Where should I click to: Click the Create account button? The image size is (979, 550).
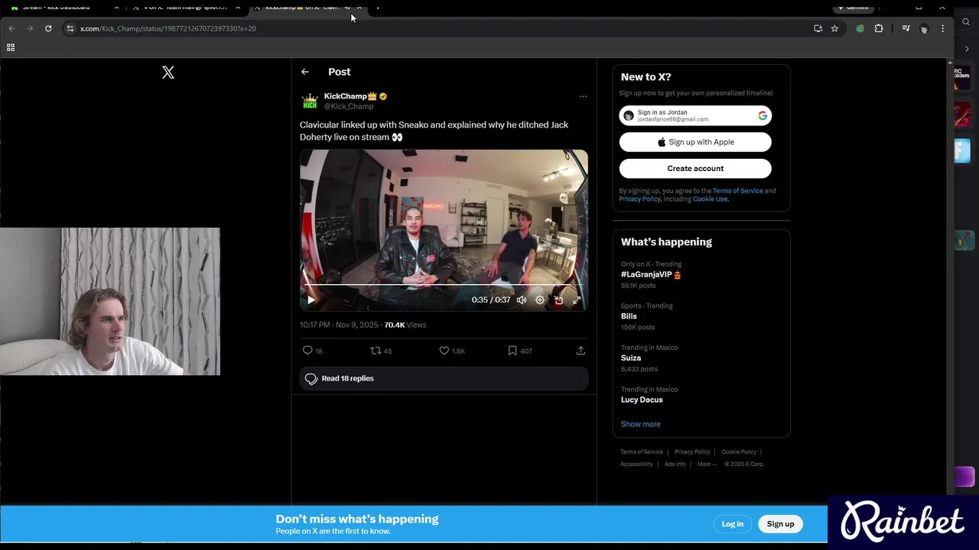695,168
